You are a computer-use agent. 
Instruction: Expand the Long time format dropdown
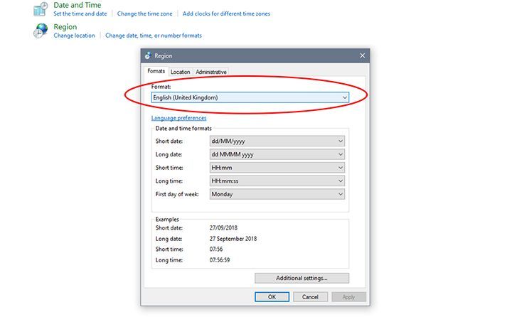(x=277, y=181)
